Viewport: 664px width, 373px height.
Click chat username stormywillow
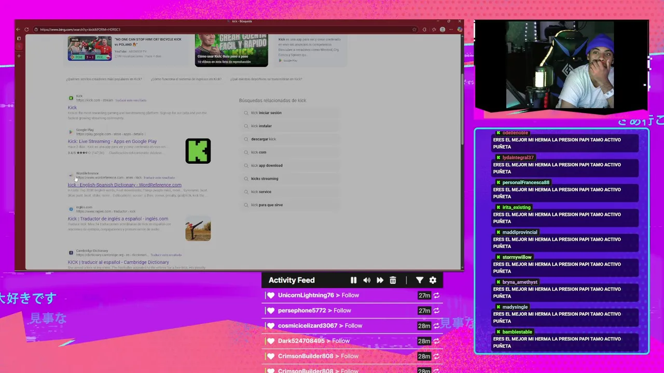click(x=517, y=257)
